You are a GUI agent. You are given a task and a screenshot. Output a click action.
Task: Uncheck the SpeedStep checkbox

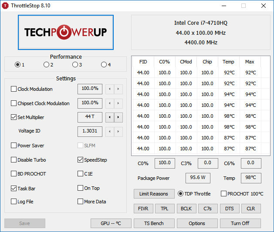pos(80,160)
